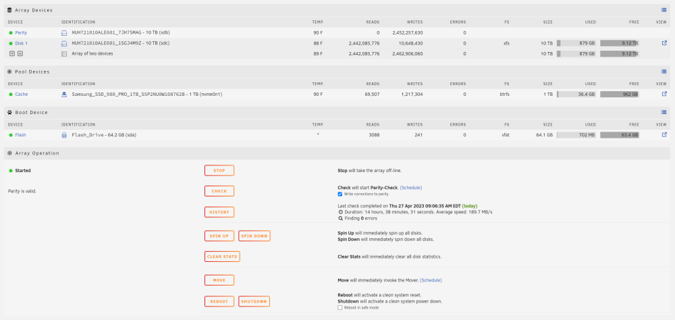Browse Disk 1 via view icon
Screen dimensions: 675x320
pos(664,43)
